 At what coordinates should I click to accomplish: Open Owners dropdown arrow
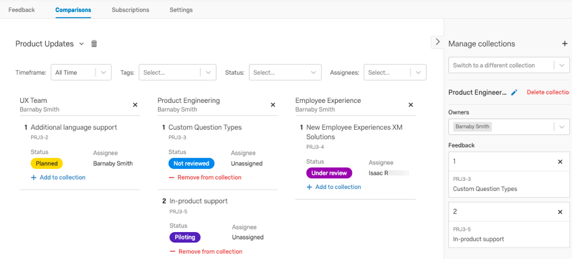coord(562,127)
